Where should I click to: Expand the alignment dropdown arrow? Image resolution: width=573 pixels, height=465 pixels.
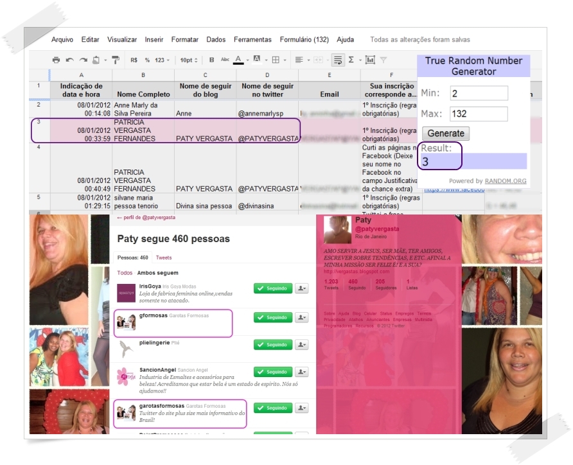308,60
